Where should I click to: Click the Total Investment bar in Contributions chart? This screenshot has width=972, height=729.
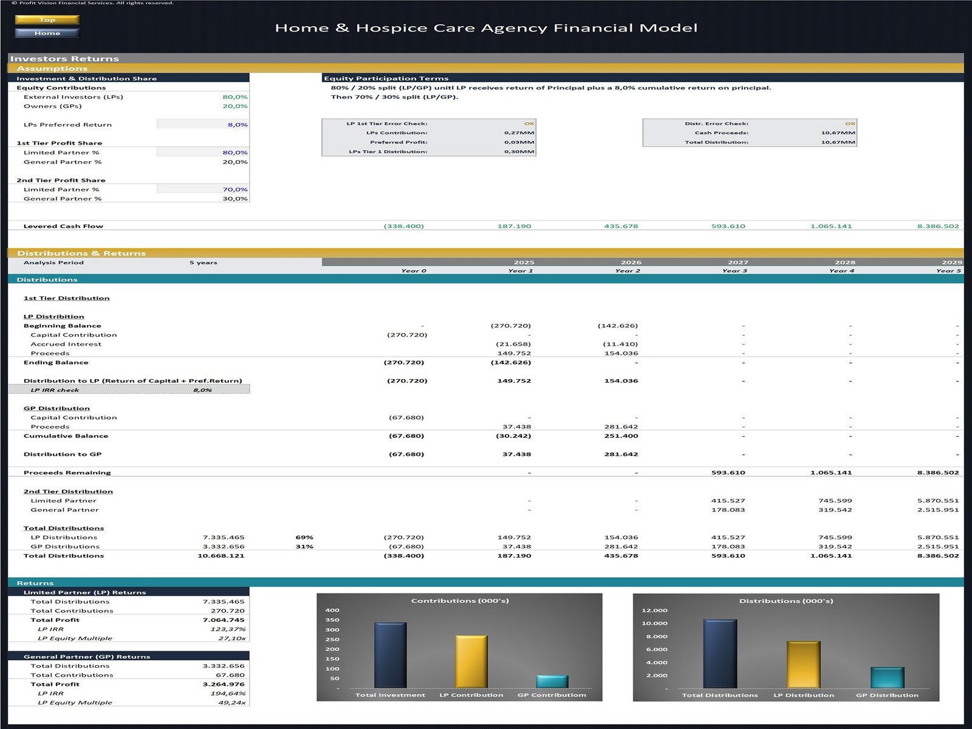[390, 655]
